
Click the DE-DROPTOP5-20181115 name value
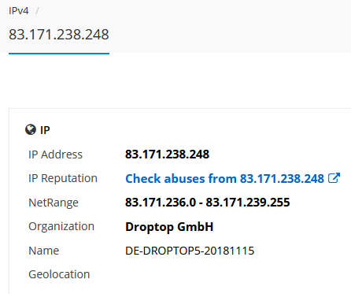[x=190, y=251]
